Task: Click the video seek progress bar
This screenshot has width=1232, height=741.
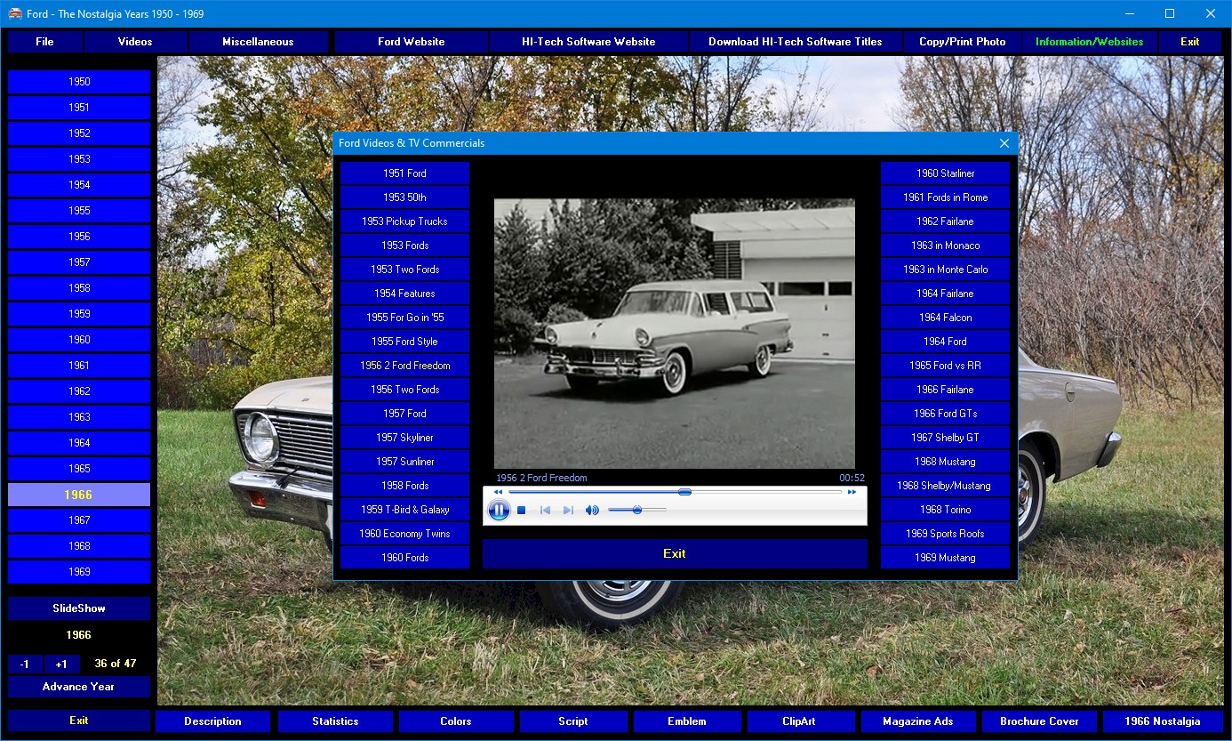Action: [675, 492]
